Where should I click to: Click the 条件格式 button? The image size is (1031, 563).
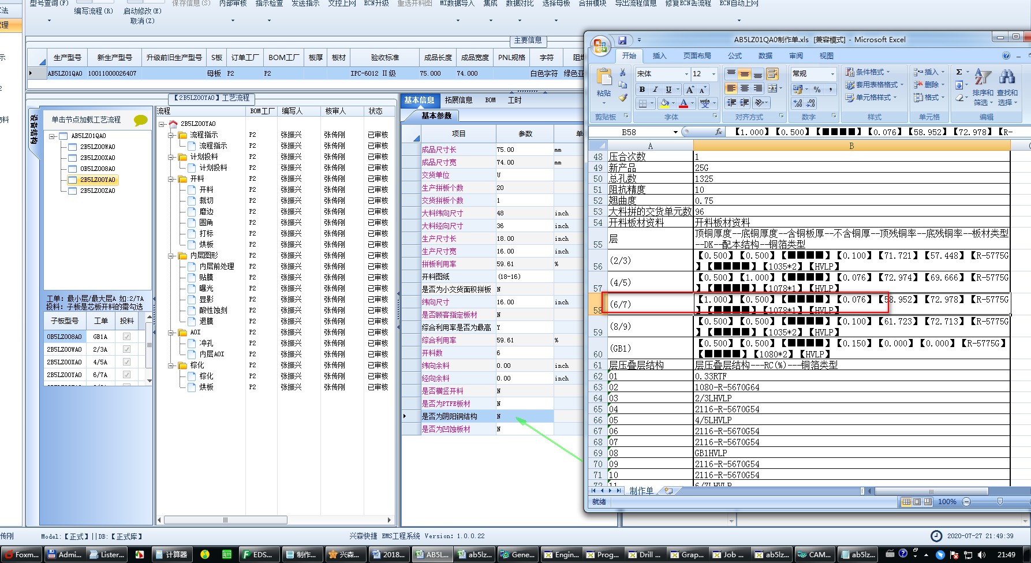tap(869, 72)
